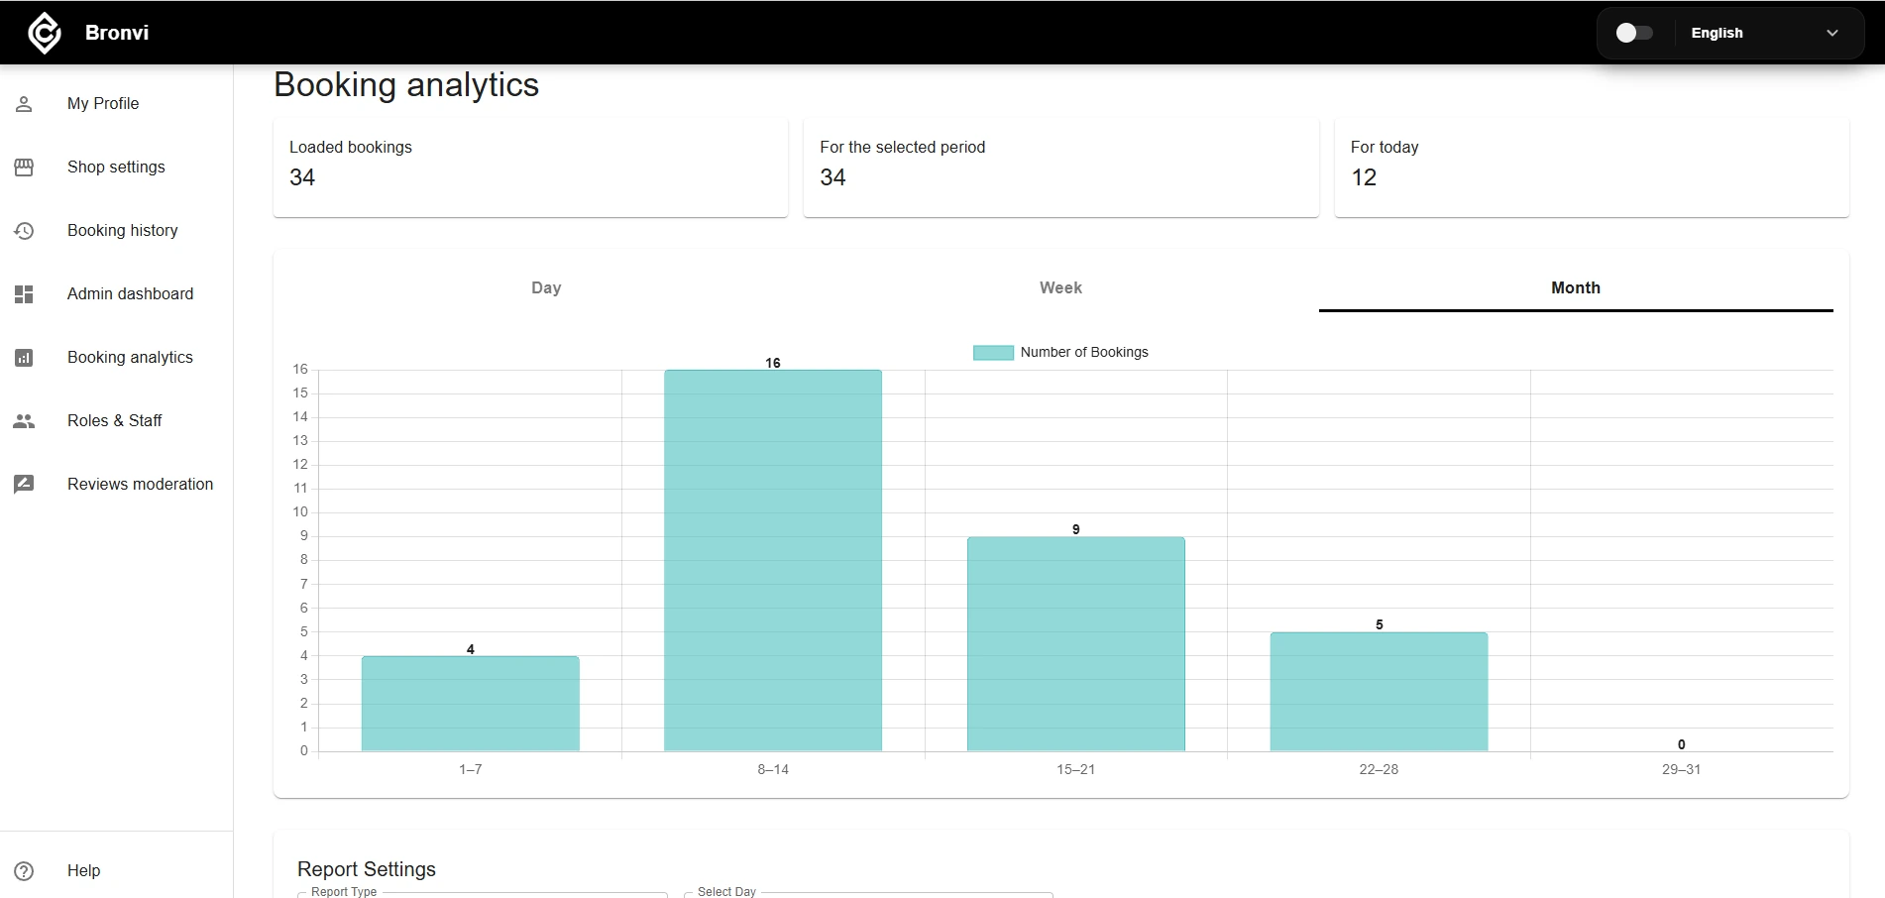
Task: Select the Month tab
Action: click(1576, 287)
